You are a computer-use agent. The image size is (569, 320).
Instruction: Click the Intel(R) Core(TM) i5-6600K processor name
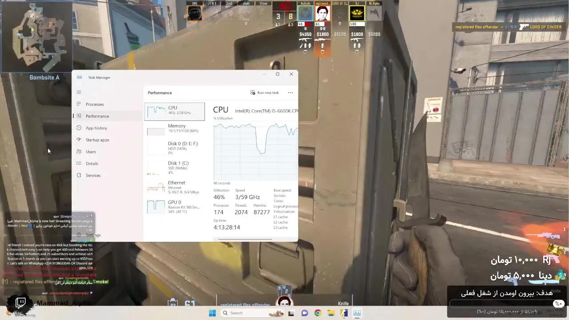click(x=267, y=111)
